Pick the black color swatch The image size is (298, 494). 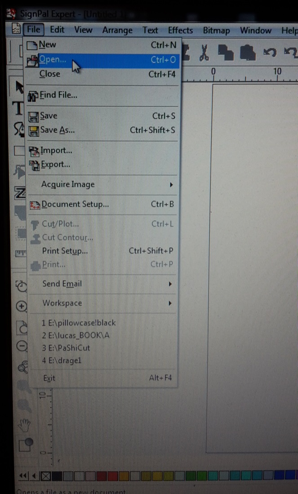[57, 476]
